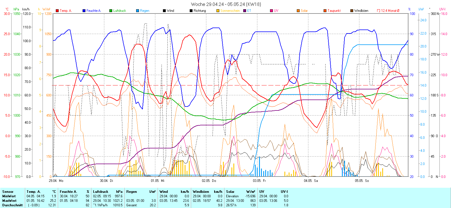Click the orange Solar legend square

298,11
